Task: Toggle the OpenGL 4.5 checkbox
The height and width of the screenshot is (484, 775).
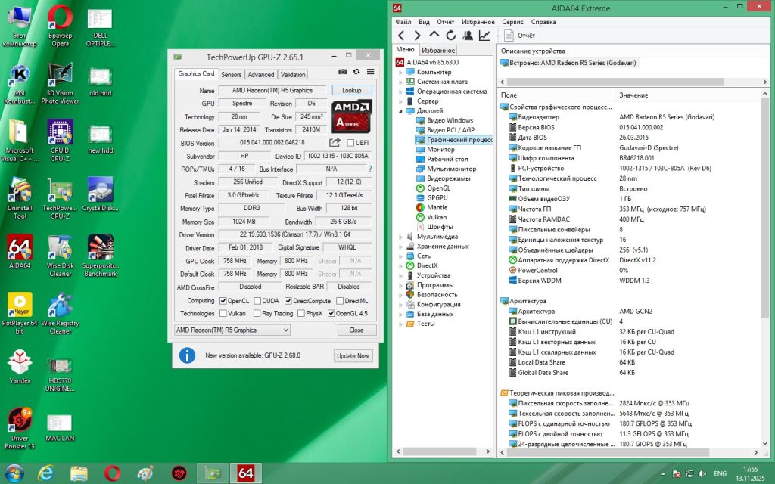Action: click(331, 314)
